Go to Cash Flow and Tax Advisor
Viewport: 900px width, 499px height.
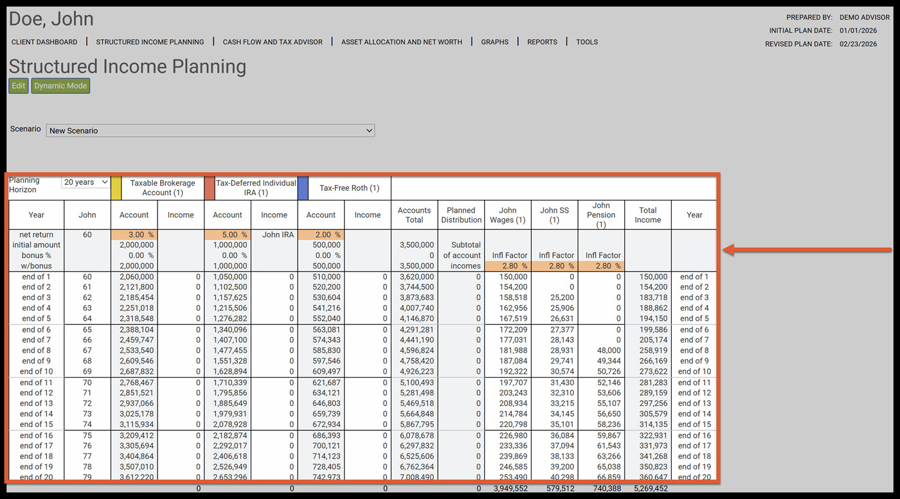(x=273, y=42)
